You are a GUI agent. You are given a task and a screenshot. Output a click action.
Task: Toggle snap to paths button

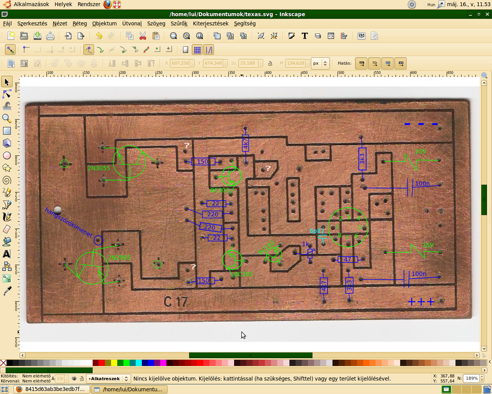tap(100, 50)
